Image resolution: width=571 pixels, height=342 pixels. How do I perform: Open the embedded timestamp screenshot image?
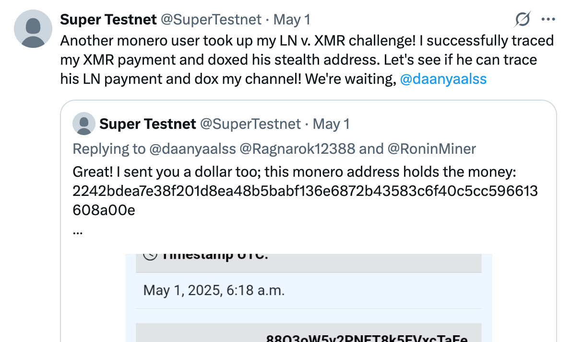(309, 297)
